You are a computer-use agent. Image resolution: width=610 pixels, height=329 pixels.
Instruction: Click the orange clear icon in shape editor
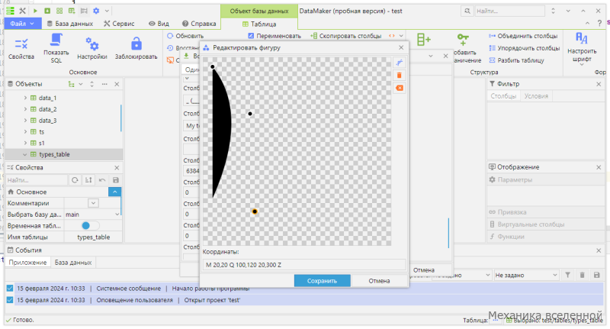point(399,88)
